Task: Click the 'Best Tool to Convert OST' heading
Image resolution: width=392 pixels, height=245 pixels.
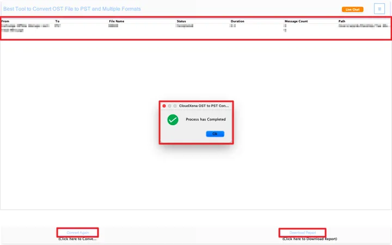Action: [x=72, y=9]
